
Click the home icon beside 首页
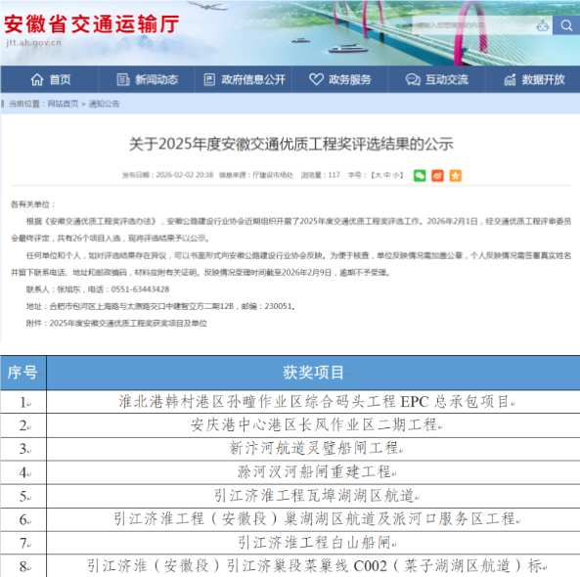tap(37, 79)
